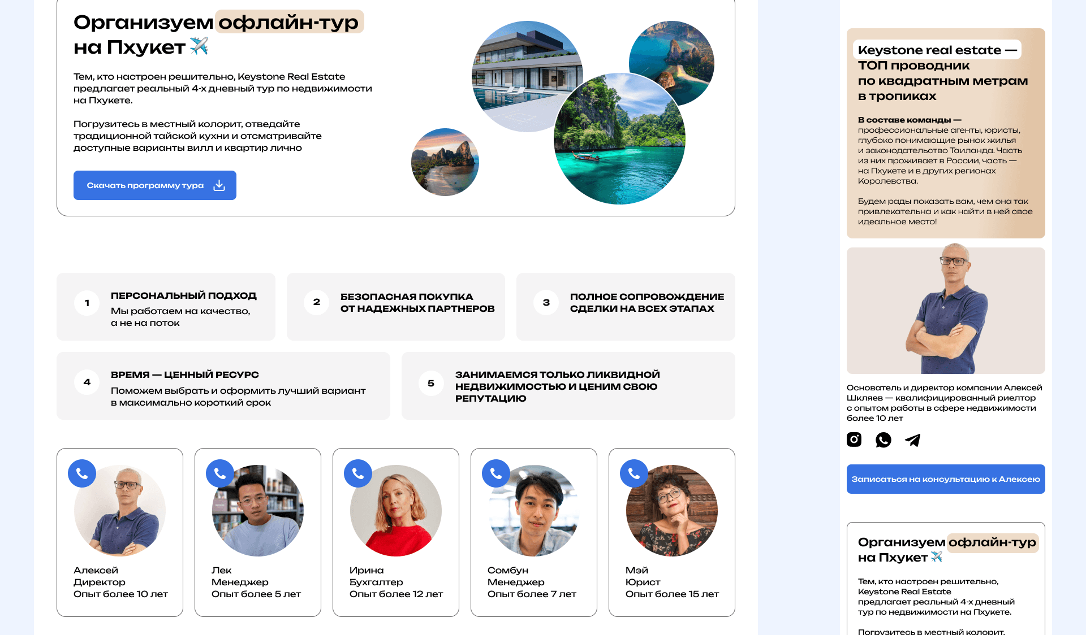
Task: Open the WhatsApp chat icon
Action: pos(884,440)
